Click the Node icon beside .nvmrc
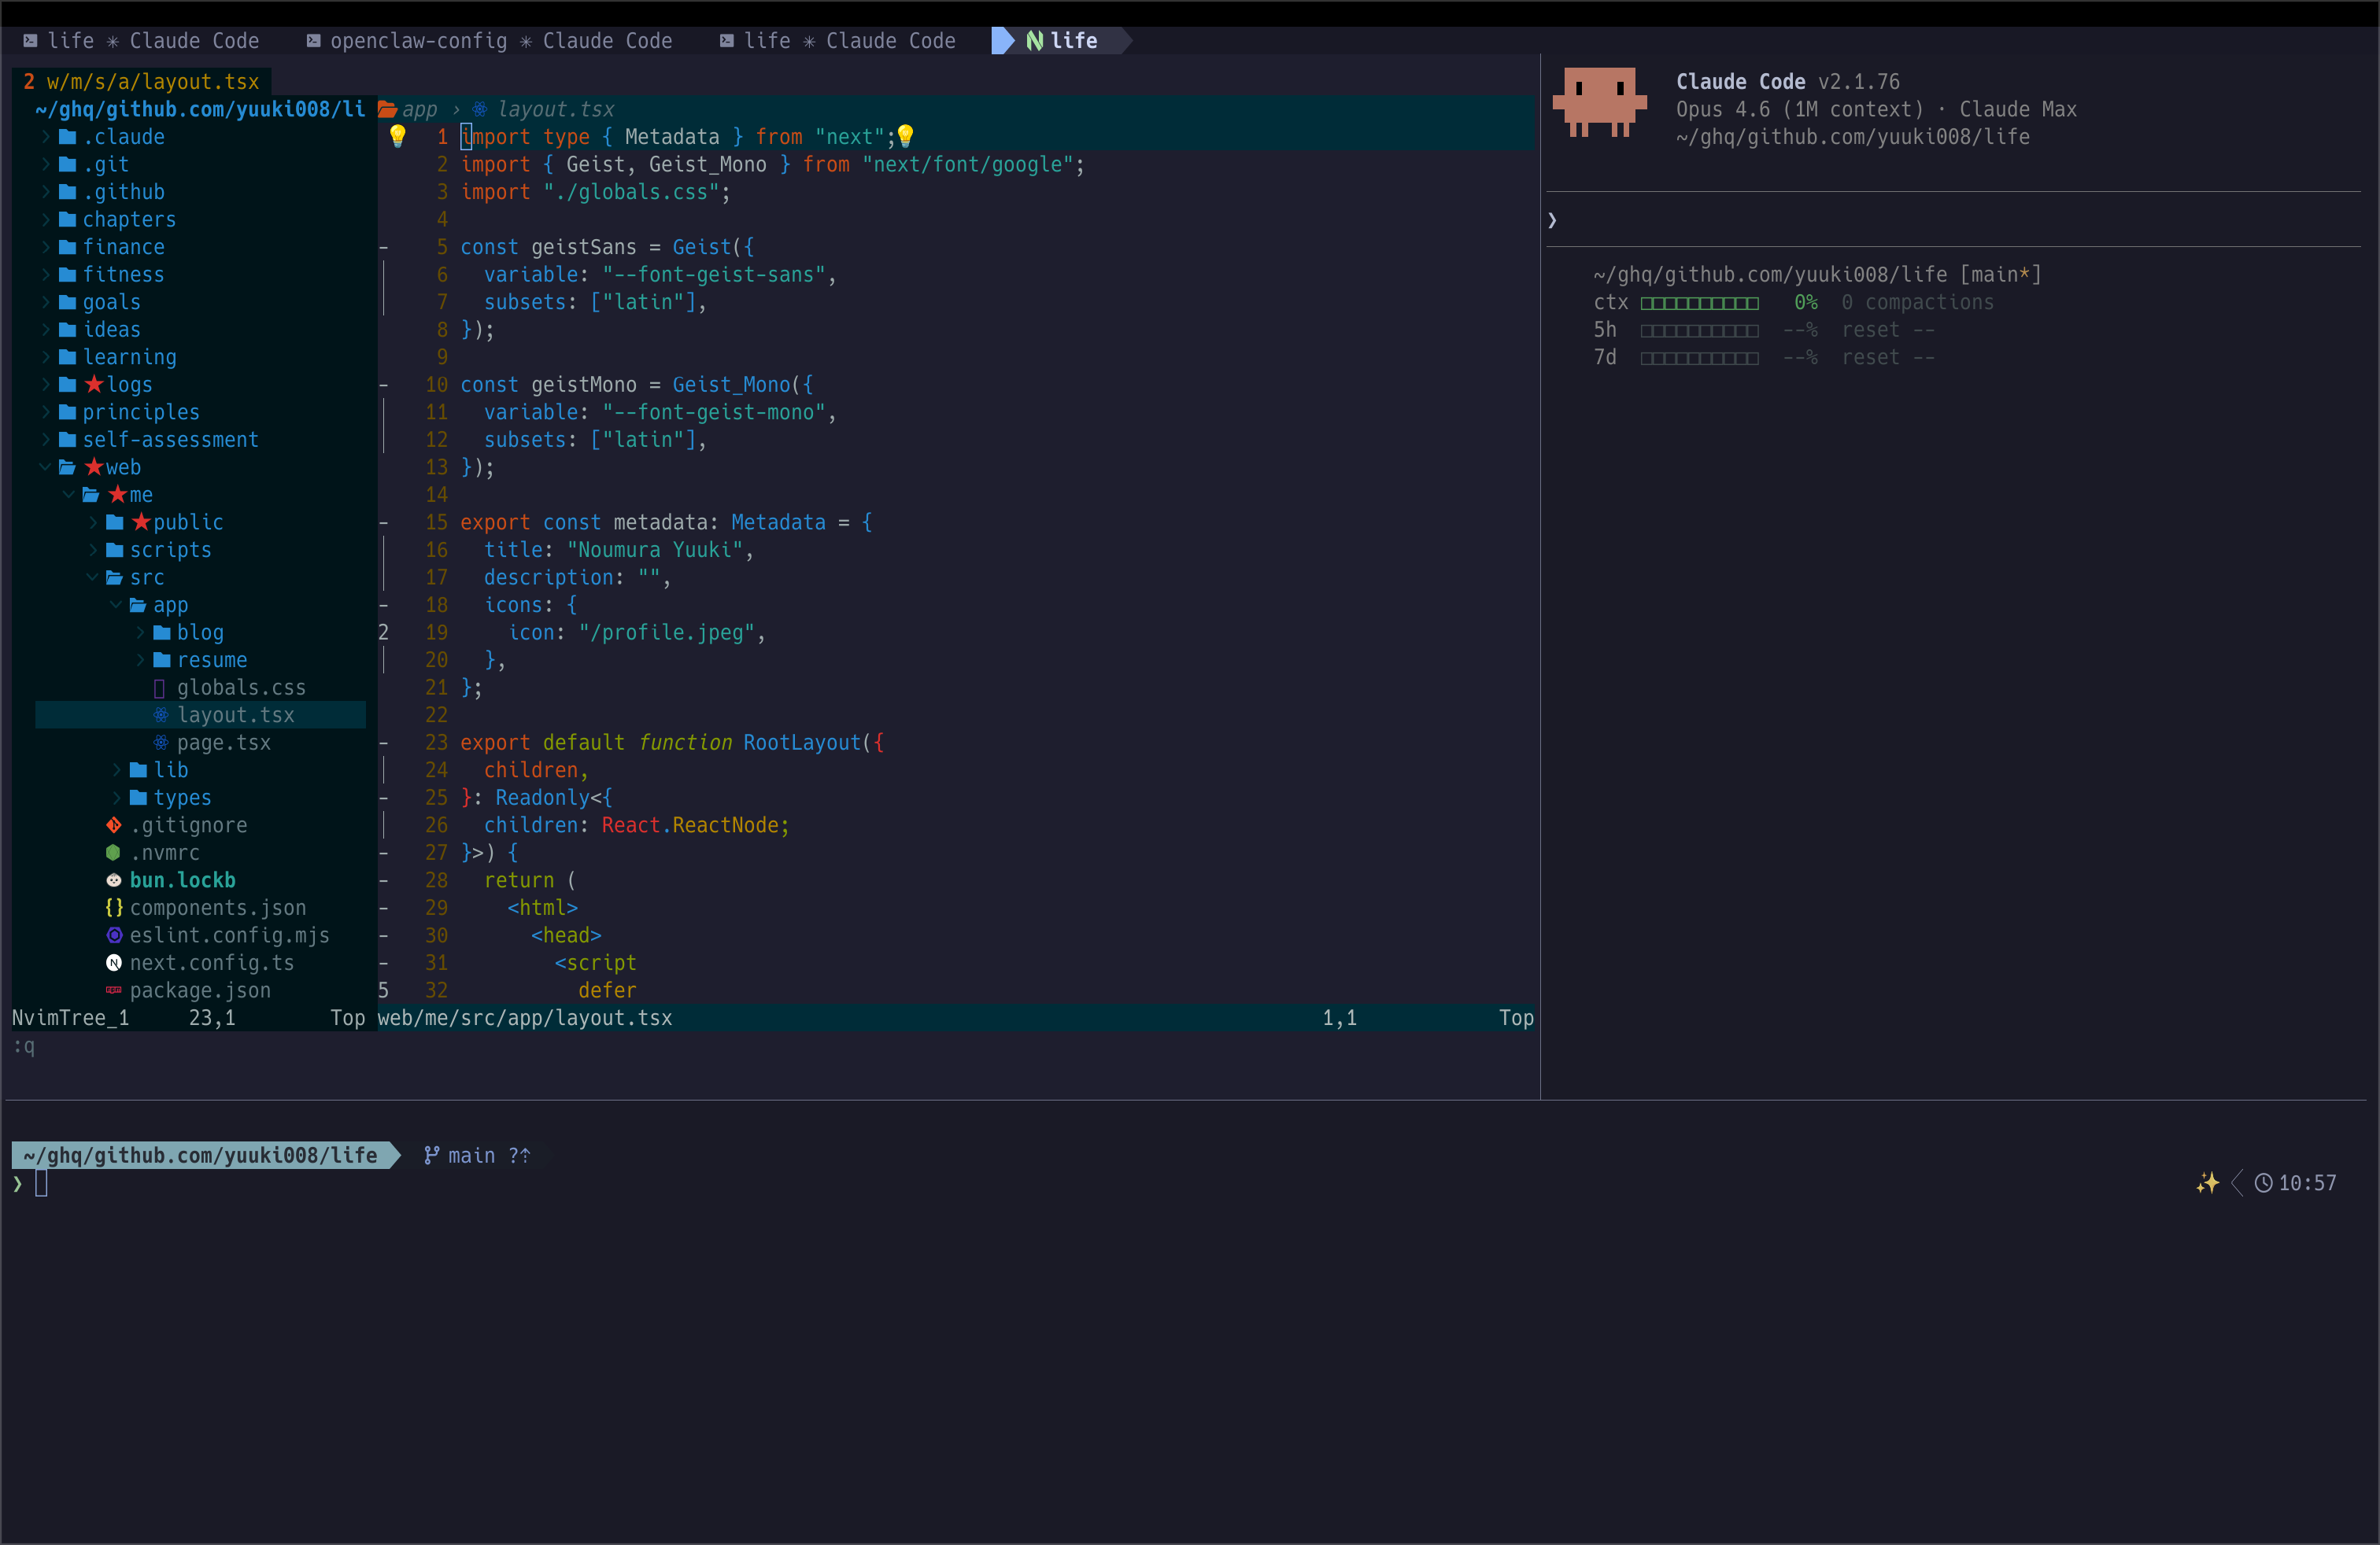Image resolution: width=2380 pixels, height=1545 pixels. click(114, 853)
